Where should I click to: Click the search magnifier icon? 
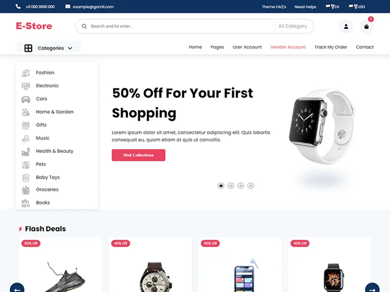84,26
